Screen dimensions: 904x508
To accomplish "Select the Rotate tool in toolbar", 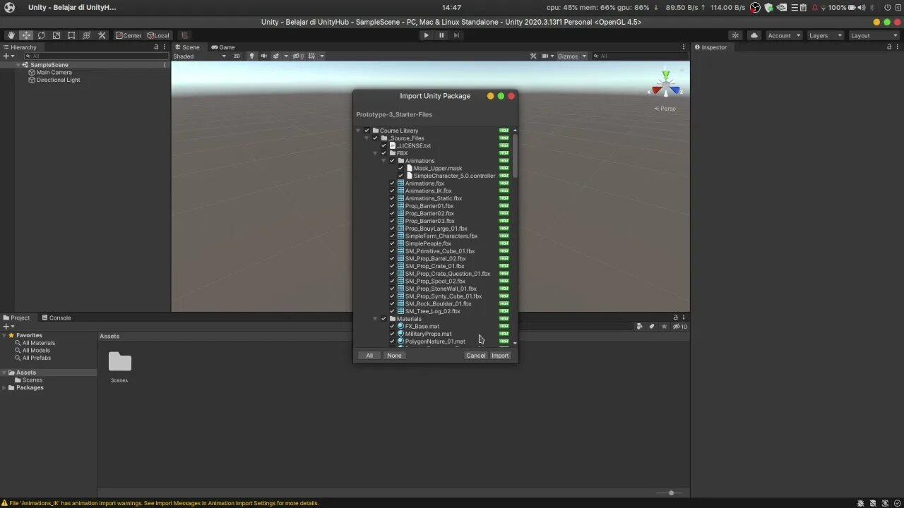I will pos(41,35).
